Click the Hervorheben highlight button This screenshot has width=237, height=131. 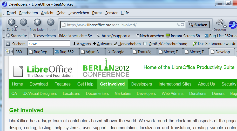(127, 44)
